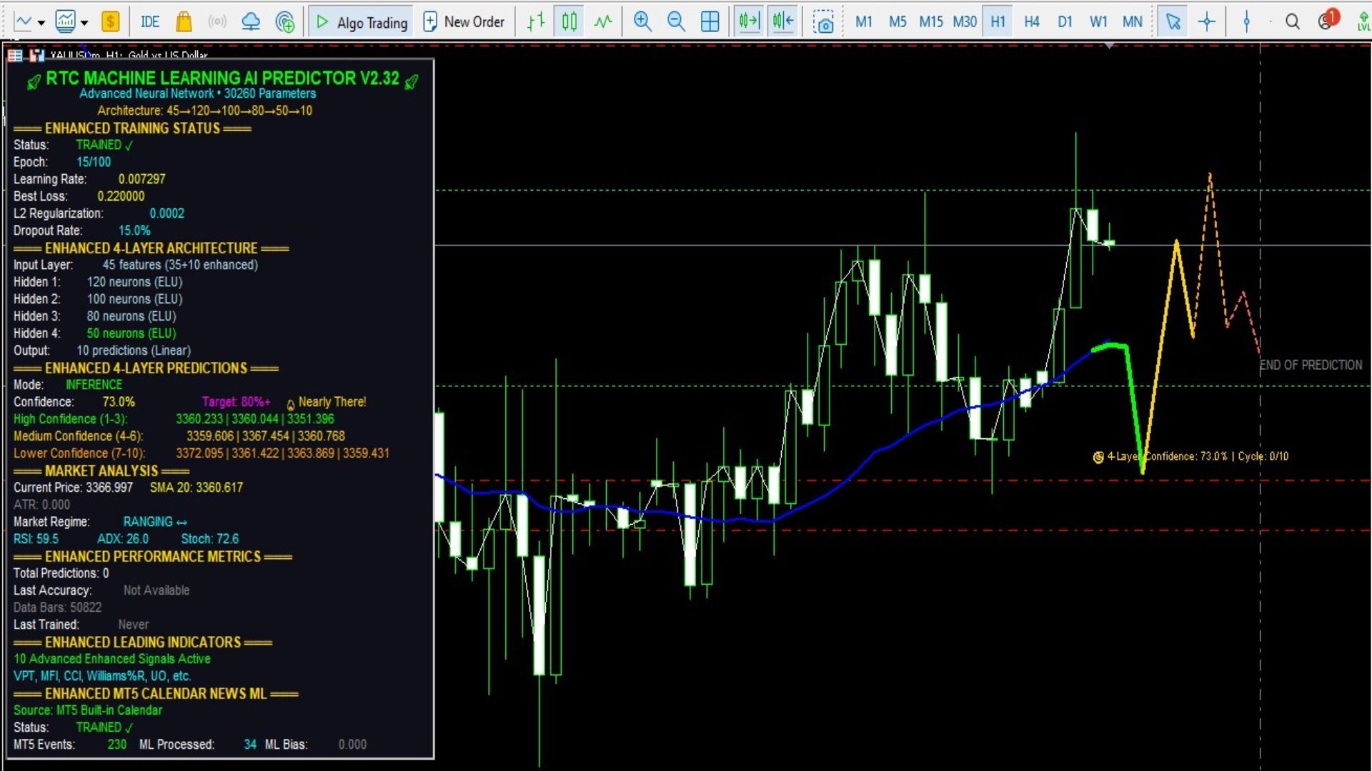The image size is (1372, 771).
Task: Open the Market shopping bag icon
Action: [184, 21]
